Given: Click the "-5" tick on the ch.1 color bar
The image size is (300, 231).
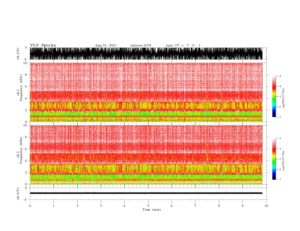Looking at the screenshot, I should click(279, 97).
